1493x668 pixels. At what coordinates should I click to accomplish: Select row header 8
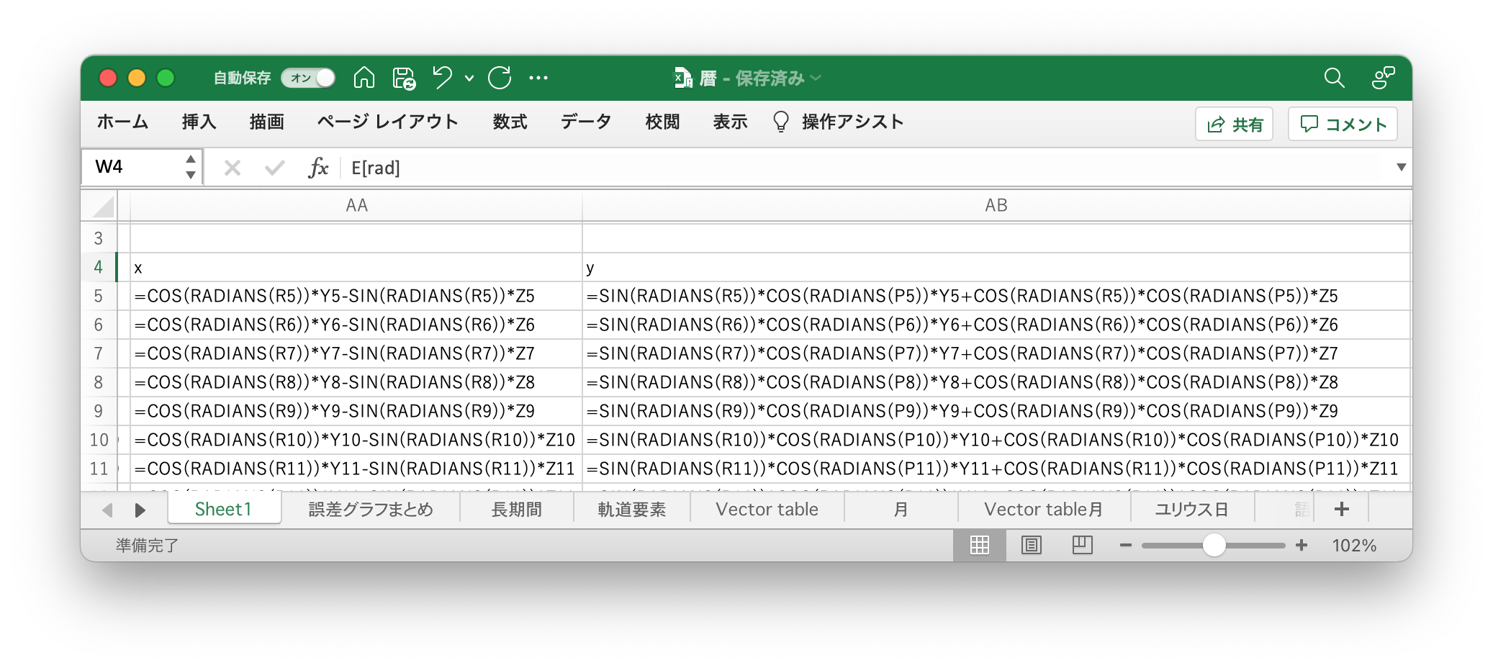pos(99,382)
